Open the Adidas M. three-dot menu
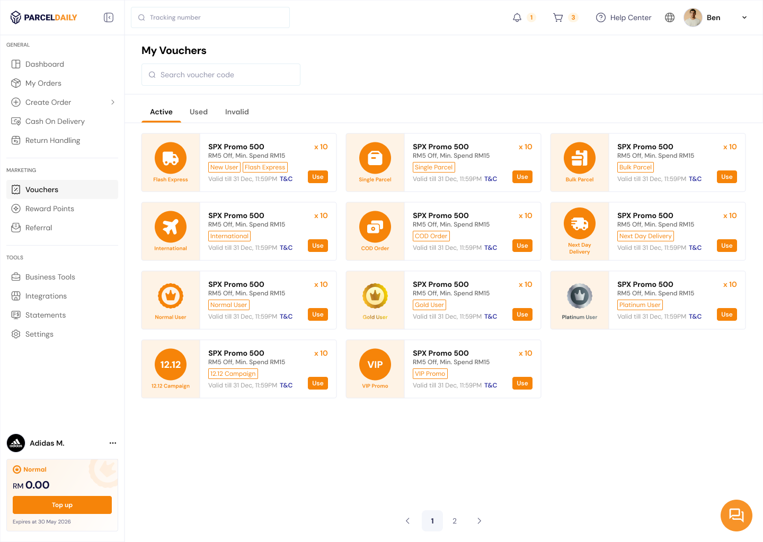 [x=113, y=443]
